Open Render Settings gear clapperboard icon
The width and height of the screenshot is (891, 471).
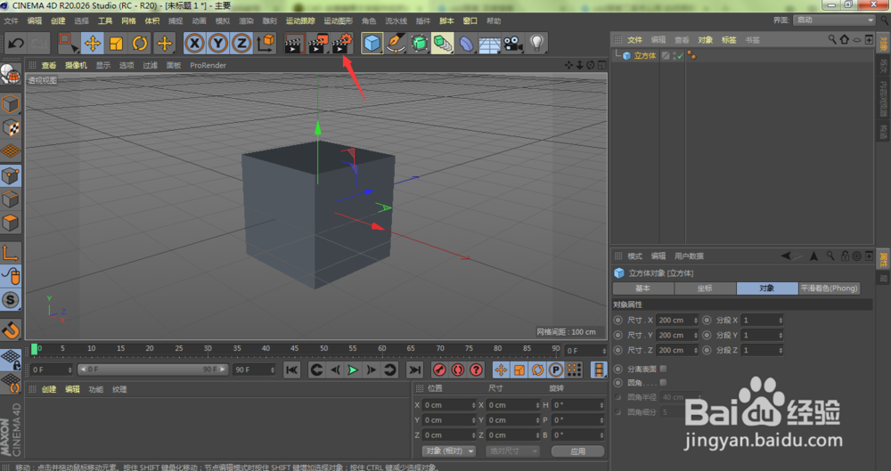341,43
